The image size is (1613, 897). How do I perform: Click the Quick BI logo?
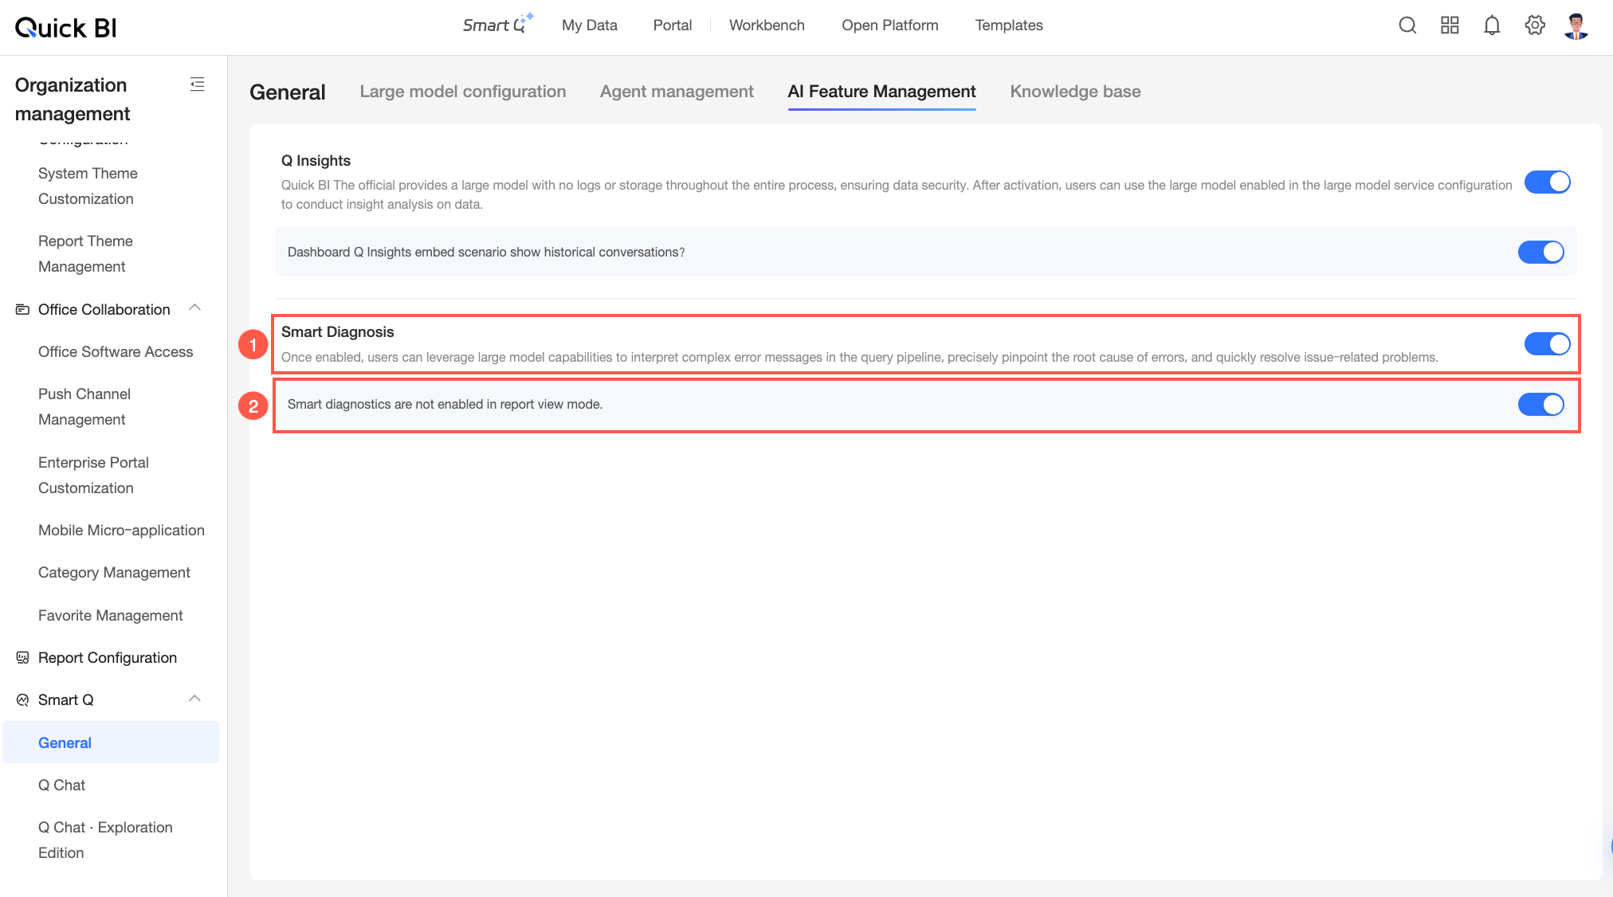pos(65,28)
